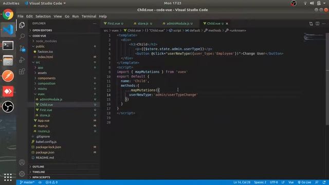Expand the assets folder

pos(64,73)
